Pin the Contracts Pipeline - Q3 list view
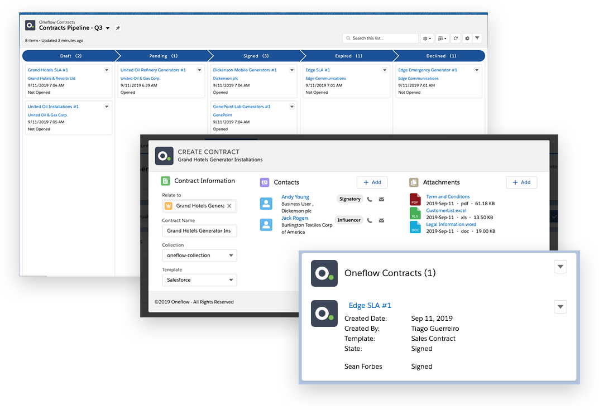The image size is (599, 410). [x=117, y=27]
